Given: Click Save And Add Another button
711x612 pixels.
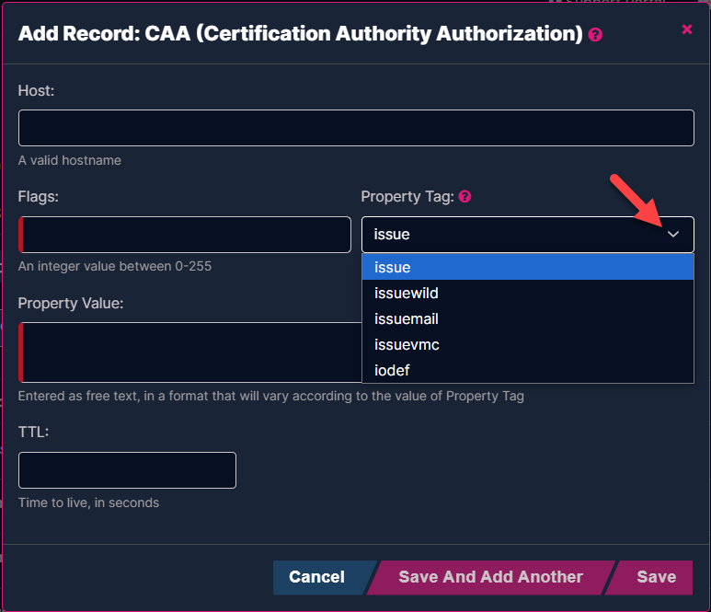Looking at the screenshot, I should click(x=490, y=577).
